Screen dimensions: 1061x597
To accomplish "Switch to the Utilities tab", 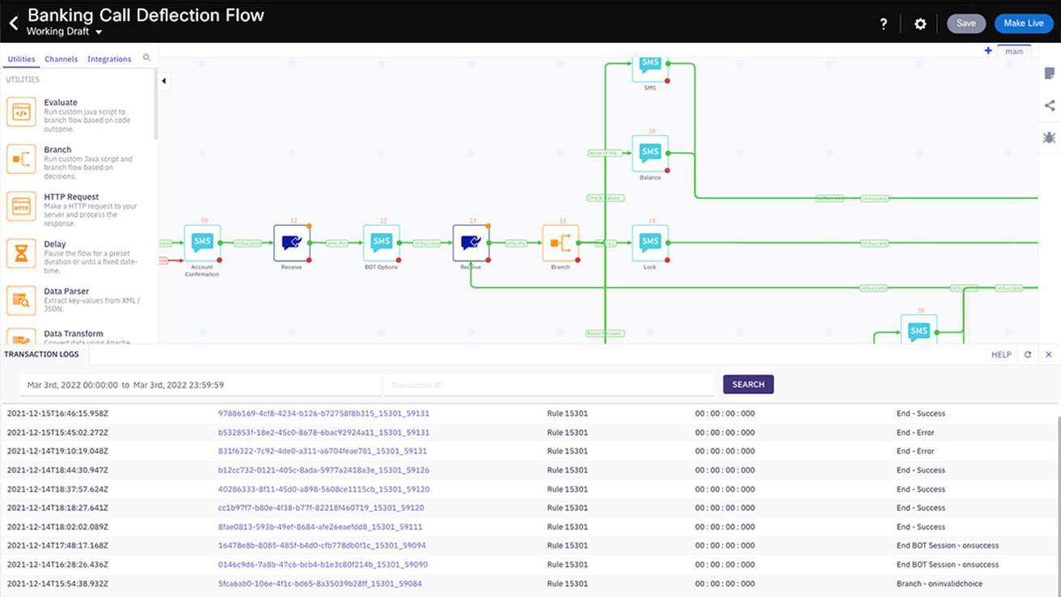I will tap(21, 59).
